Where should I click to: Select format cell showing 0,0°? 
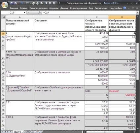[20, 108]
